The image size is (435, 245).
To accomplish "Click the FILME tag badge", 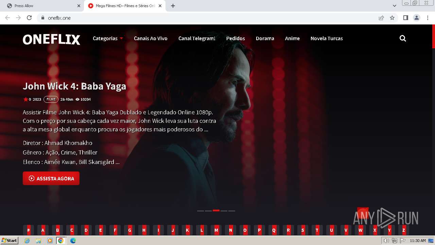I will point(51,99).
